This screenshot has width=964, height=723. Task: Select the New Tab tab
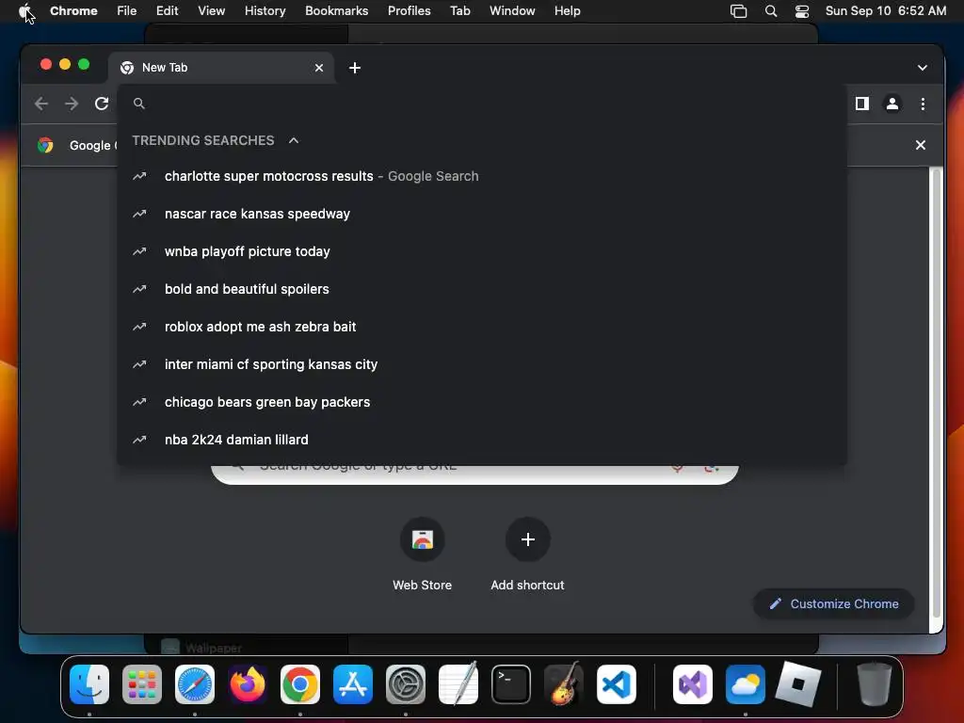tap(221, 68)
